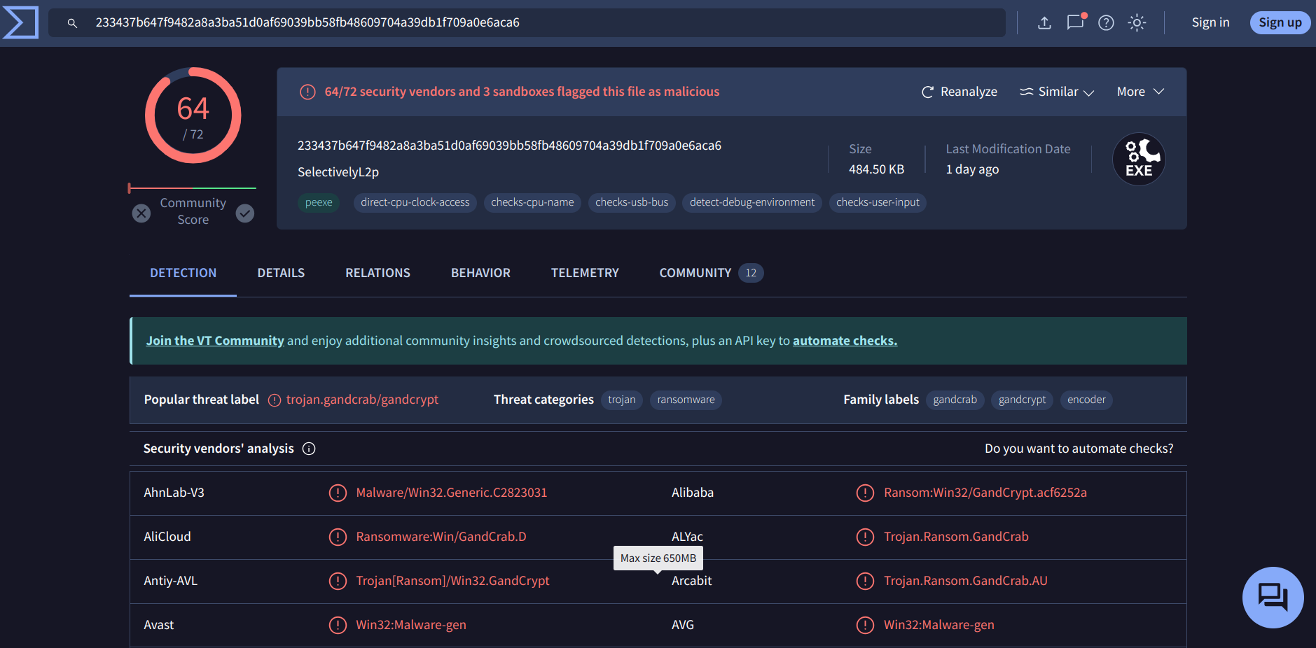This screenshot has width=1316, height=648.
Task: Expand the Similar dropdown
Action: click(x=1057, y=92)
